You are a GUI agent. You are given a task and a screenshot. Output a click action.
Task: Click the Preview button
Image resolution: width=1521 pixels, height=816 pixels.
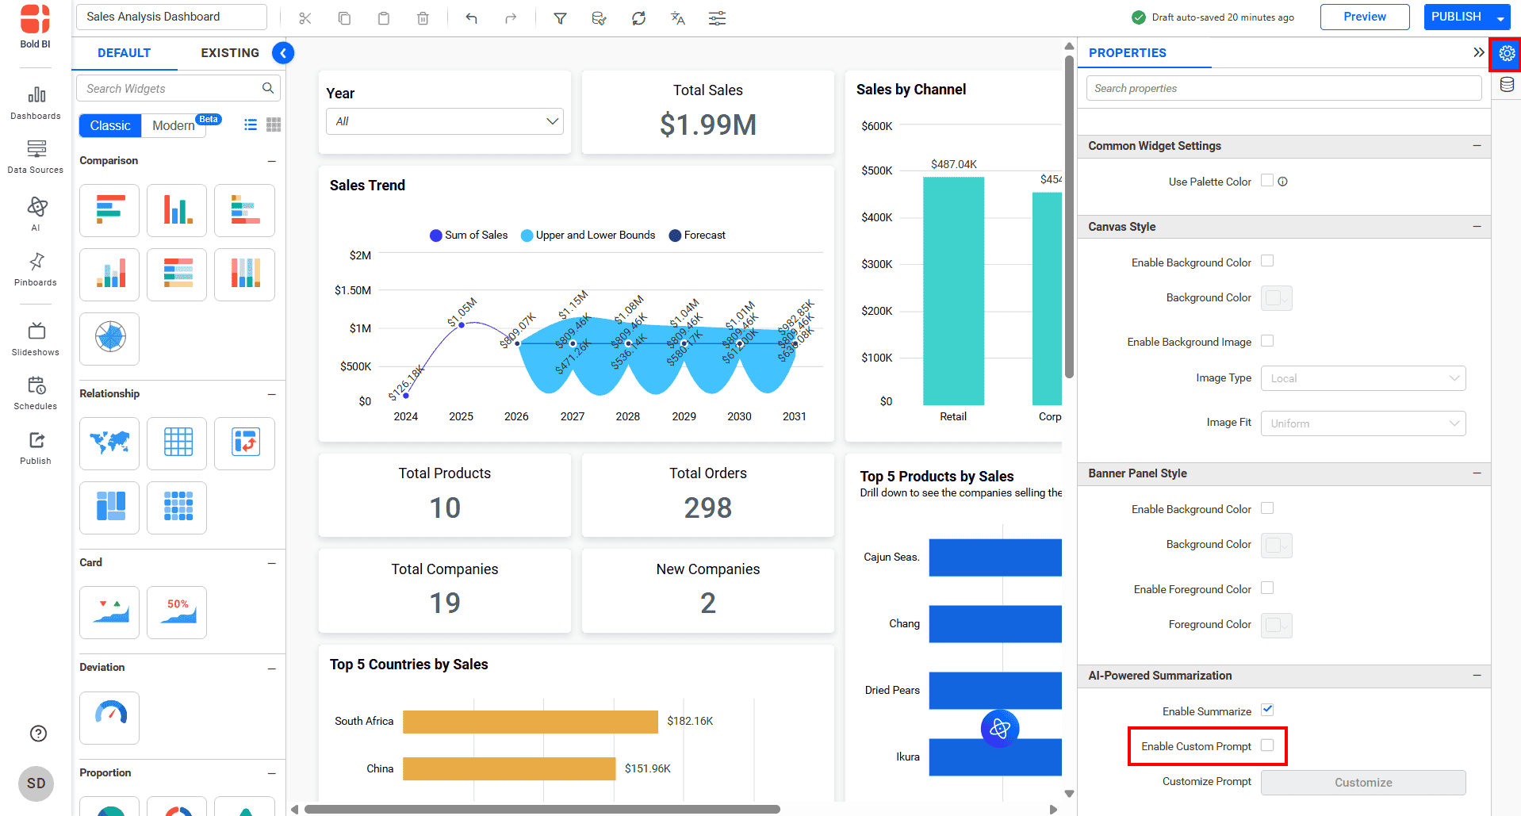1365,17
